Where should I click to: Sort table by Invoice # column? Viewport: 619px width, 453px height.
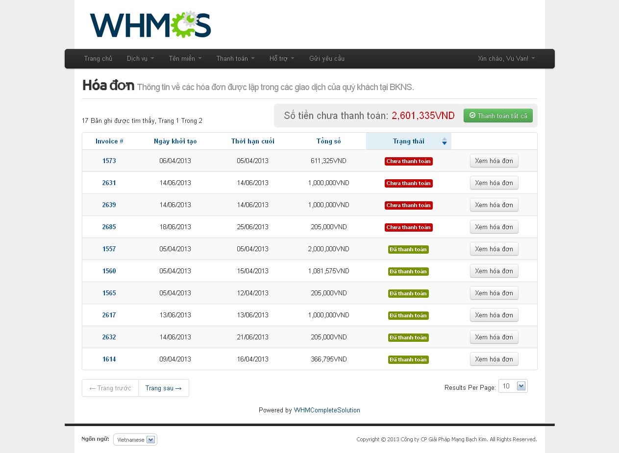tap(109, 141)
